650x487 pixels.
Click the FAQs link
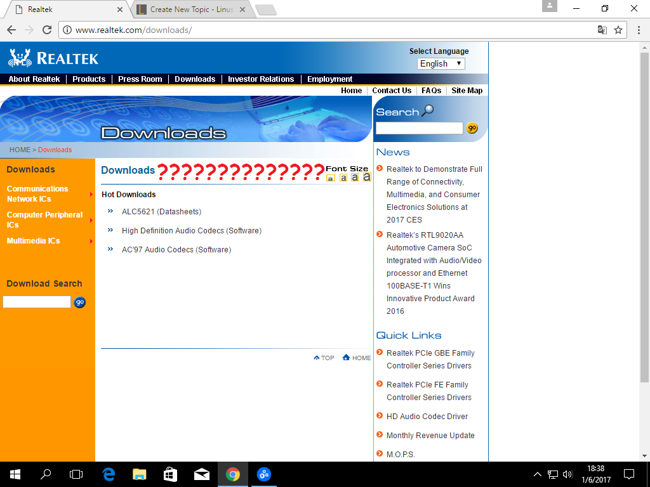(x=431, y=90)
